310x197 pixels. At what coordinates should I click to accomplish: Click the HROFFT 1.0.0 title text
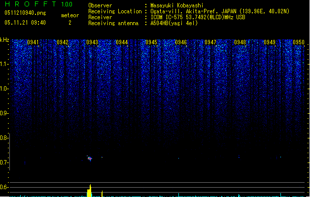(x=38, y=4)
